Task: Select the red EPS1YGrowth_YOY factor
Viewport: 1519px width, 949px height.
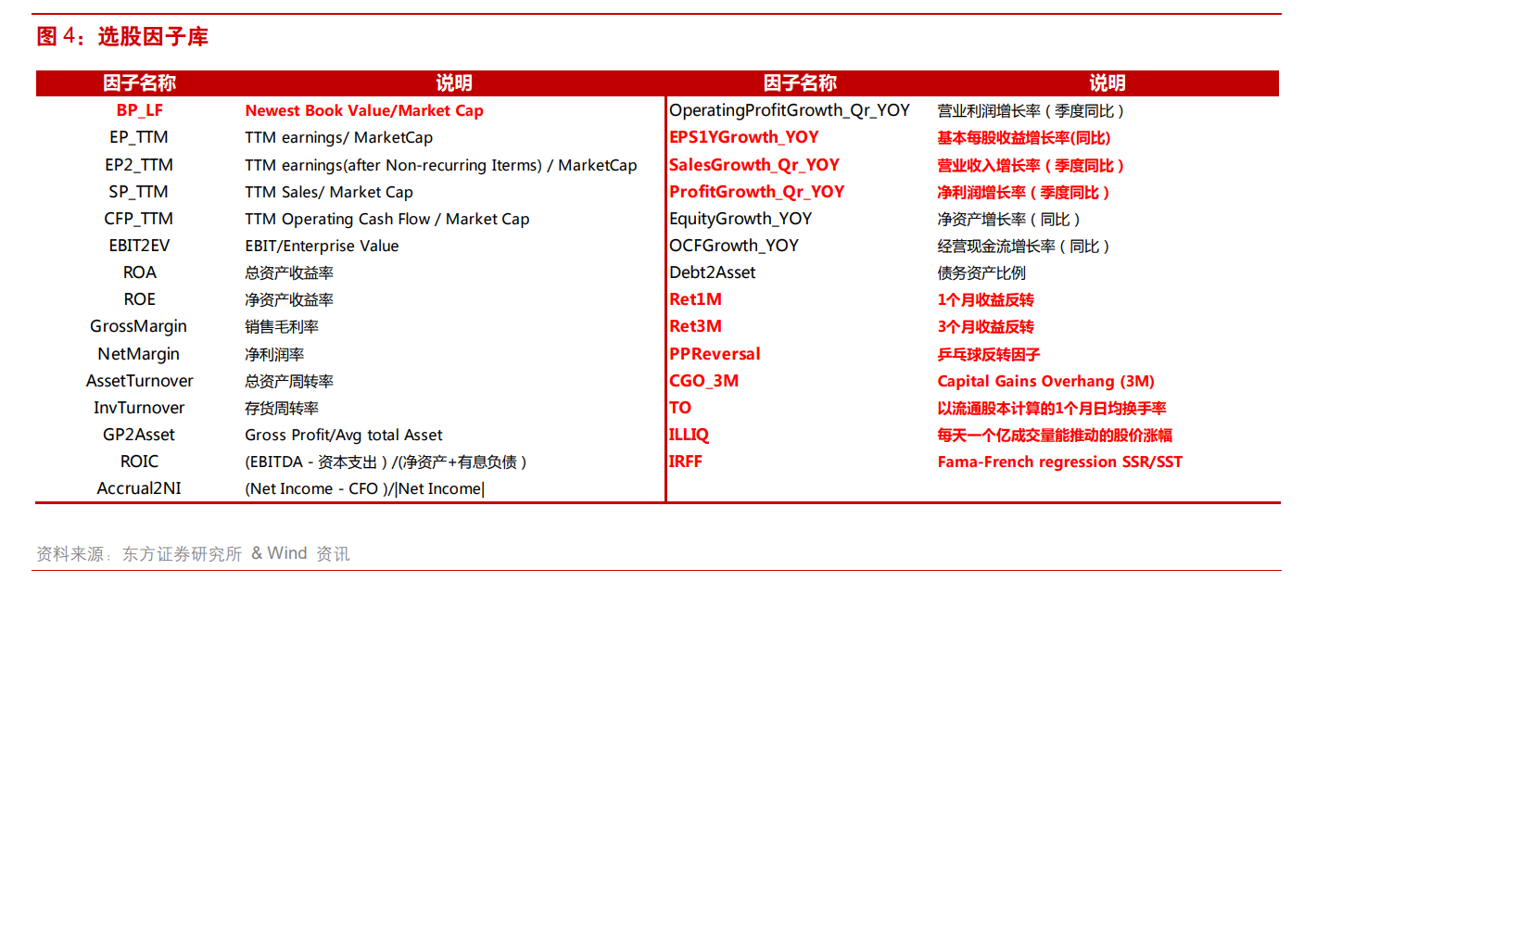Action: coord(743,137)
